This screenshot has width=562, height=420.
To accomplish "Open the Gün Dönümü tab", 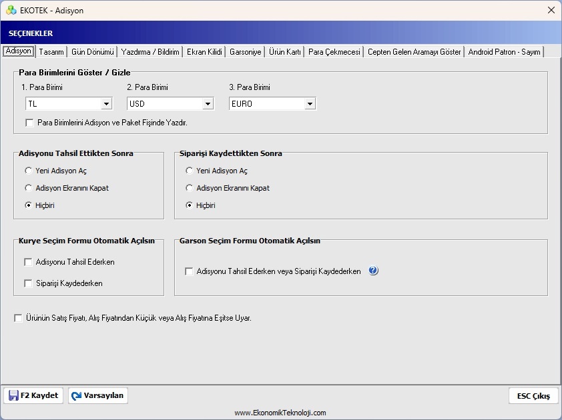I will [x=93, y=52].
